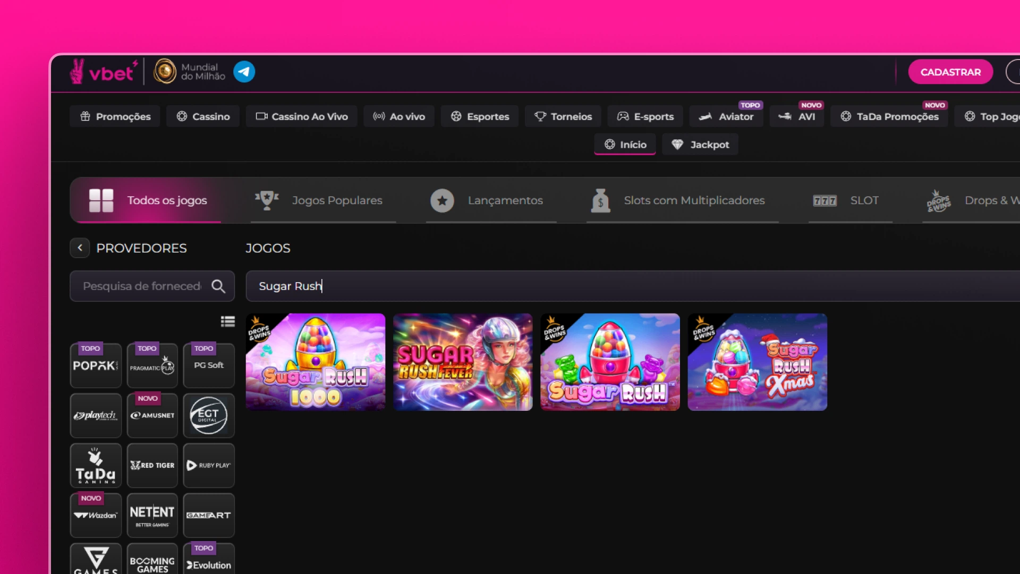Switch providers to list view icon
Viewport: 1020px width, 574px height.
click(x=228, y=322)
